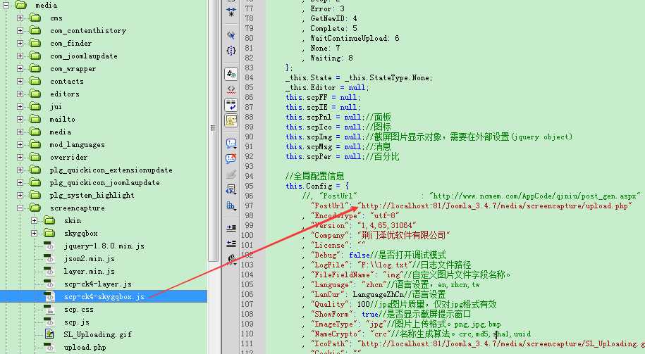Expand the cms folder
Image resolution: width=645 pixels, height=354 pixels.
point(20,18)
